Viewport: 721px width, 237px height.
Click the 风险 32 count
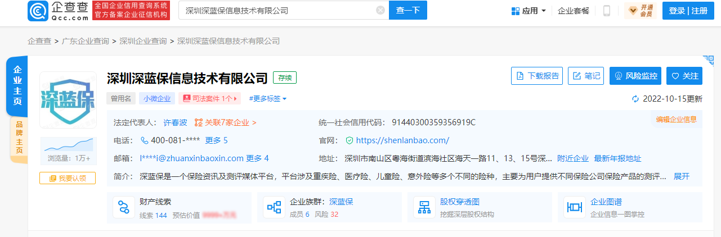[326, 215]
